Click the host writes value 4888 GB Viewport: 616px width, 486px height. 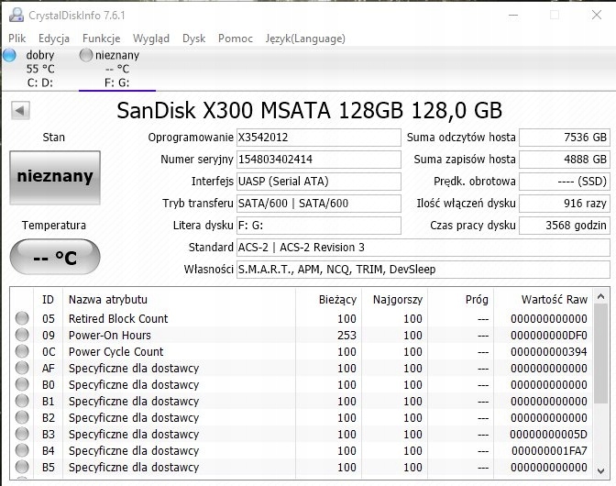565,160
